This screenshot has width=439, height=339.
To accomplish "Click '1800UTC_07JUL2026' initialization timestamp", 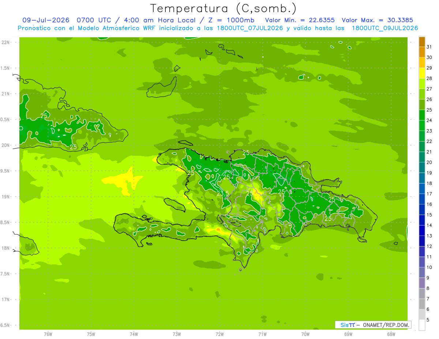I will 250,28.
